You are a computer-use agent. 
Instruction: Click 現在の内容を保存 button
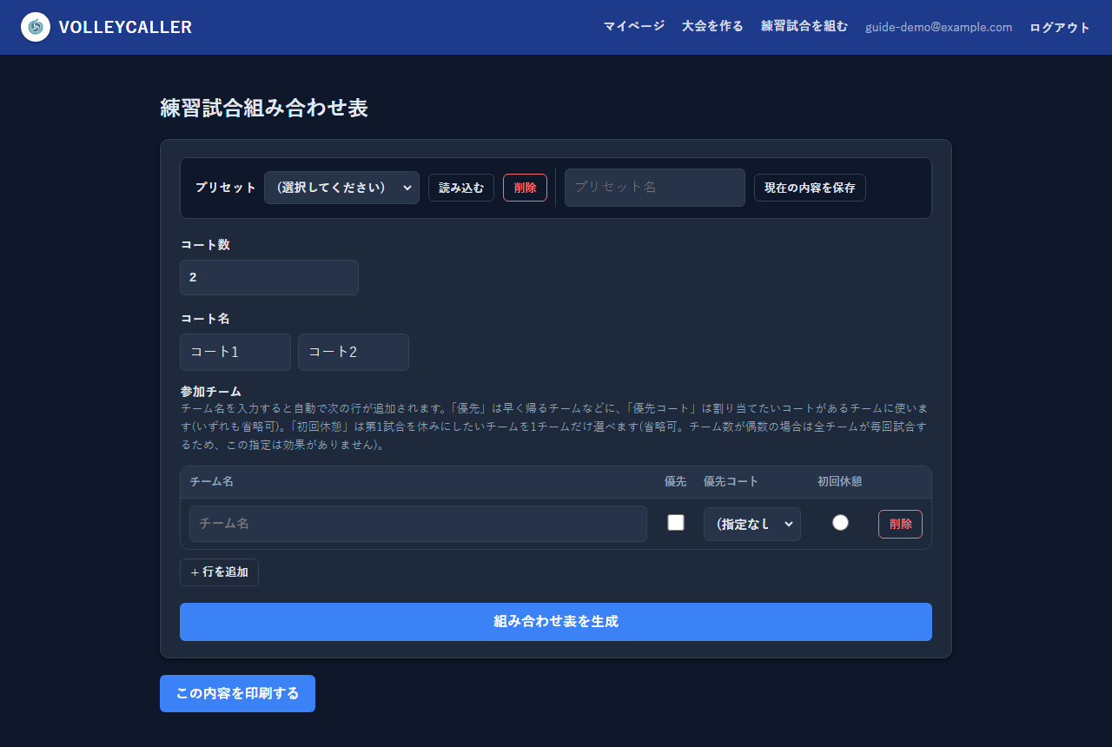click(x=810, y=188)
